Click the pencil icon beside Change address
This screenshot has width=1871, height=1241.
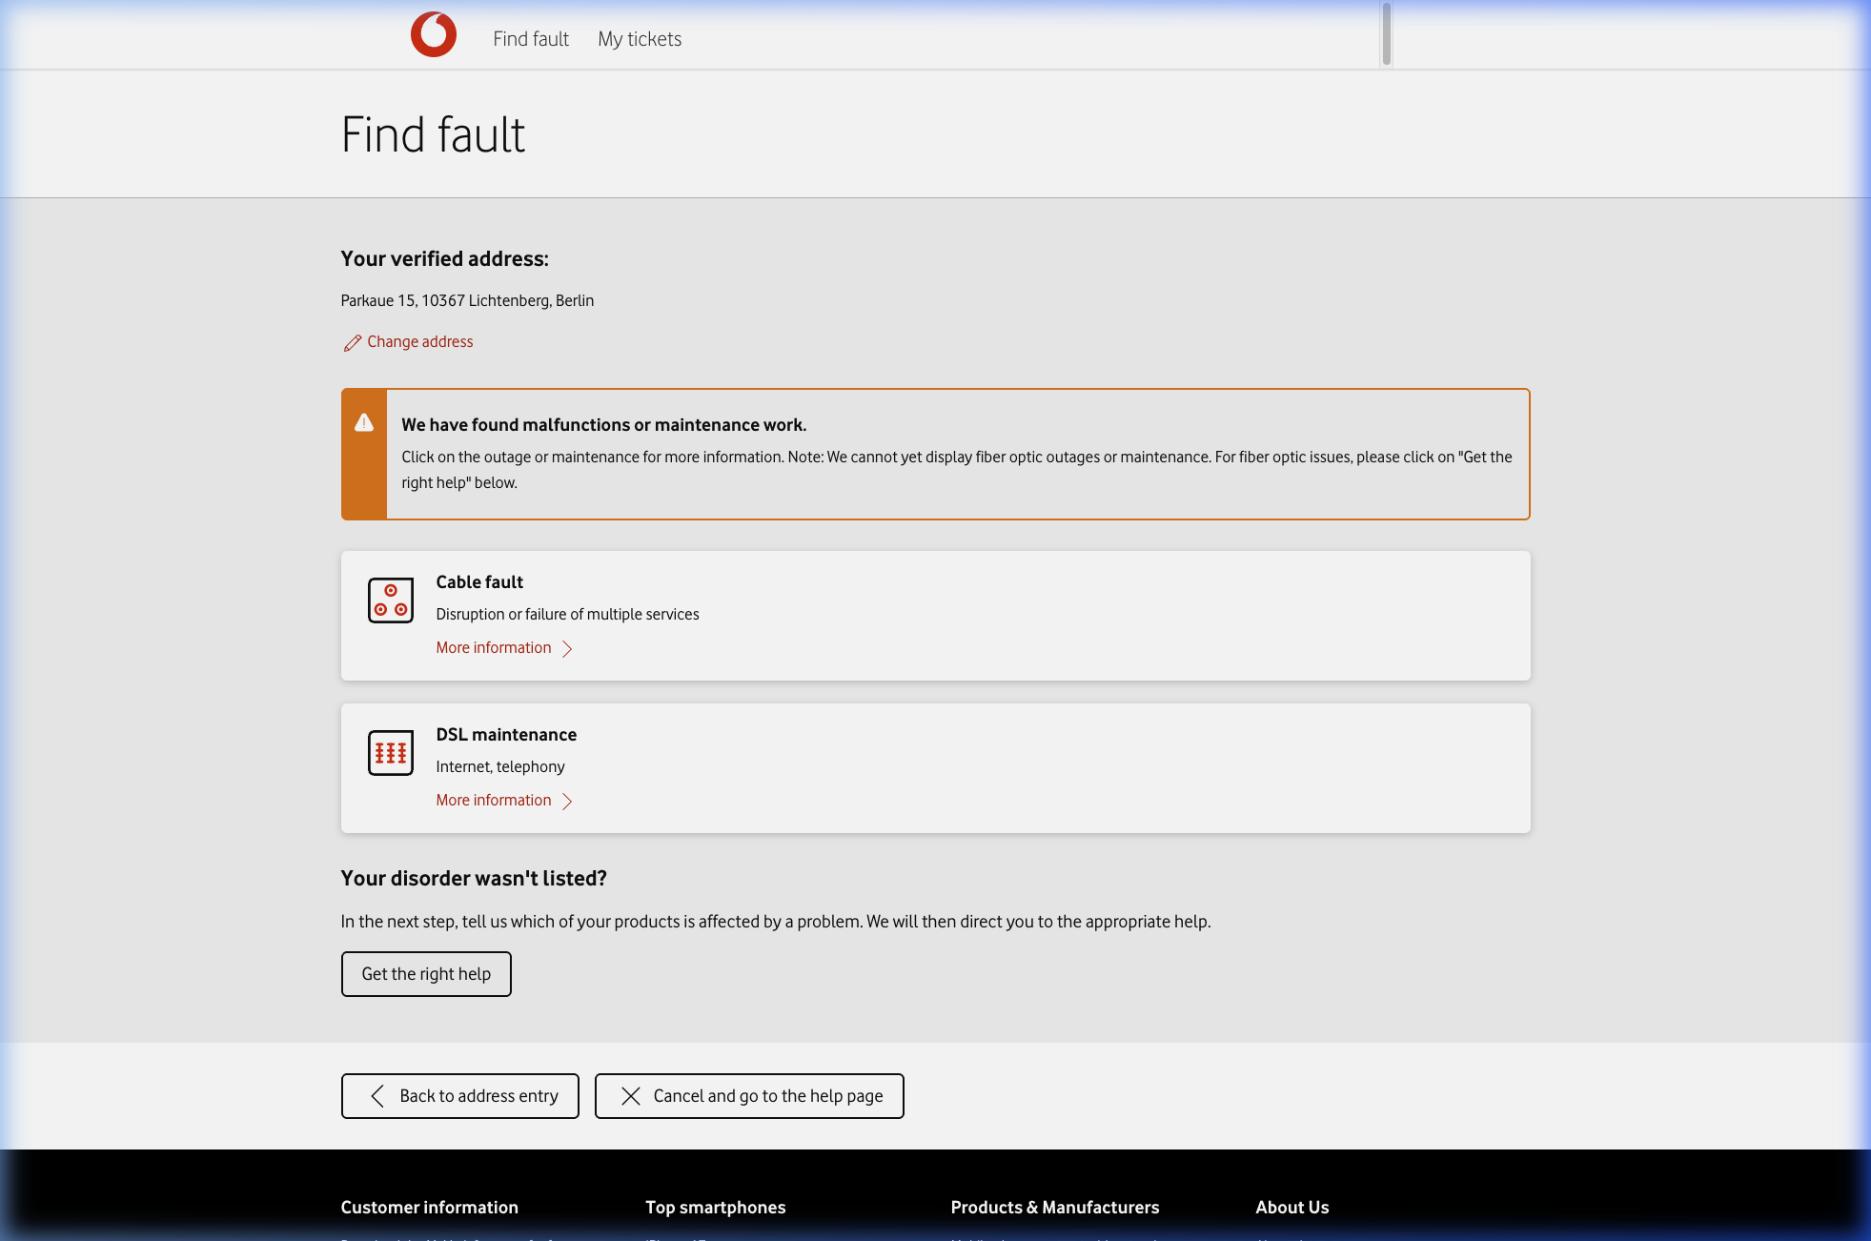click(x=352, y=343)
